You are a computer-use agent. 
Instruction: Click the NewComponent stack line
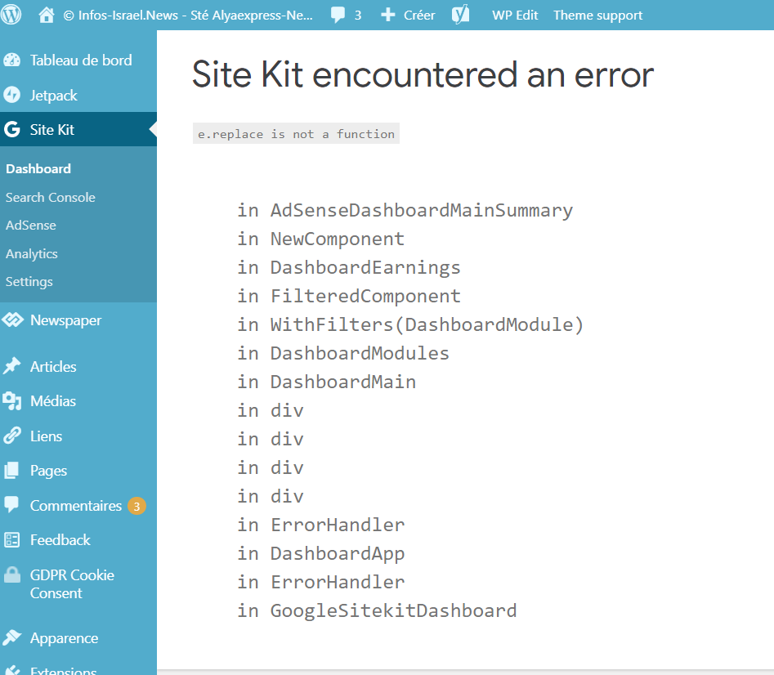click(321, 239)
